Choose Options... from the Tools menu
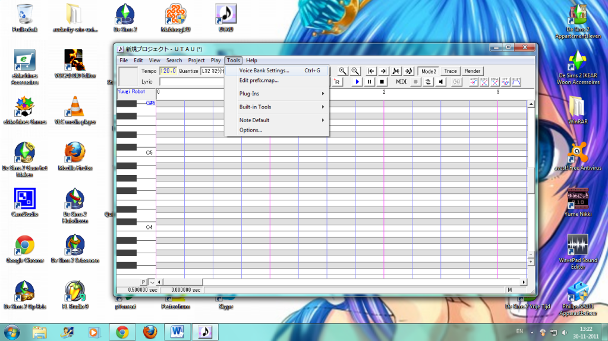 (x=251, y=130)
